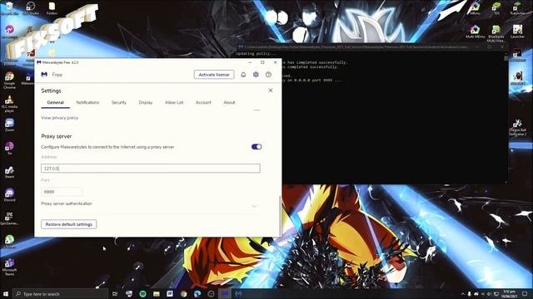The image size is (533, 299).
Task: Open the Display settings tab
Action: point(146,102)
